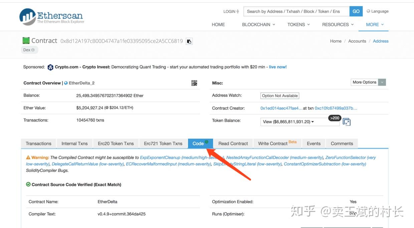Image resolution: width=414 pixels, height=228 pixels.
Task: Expand token balance fullscreen view icon
Action: coord(347,122)
